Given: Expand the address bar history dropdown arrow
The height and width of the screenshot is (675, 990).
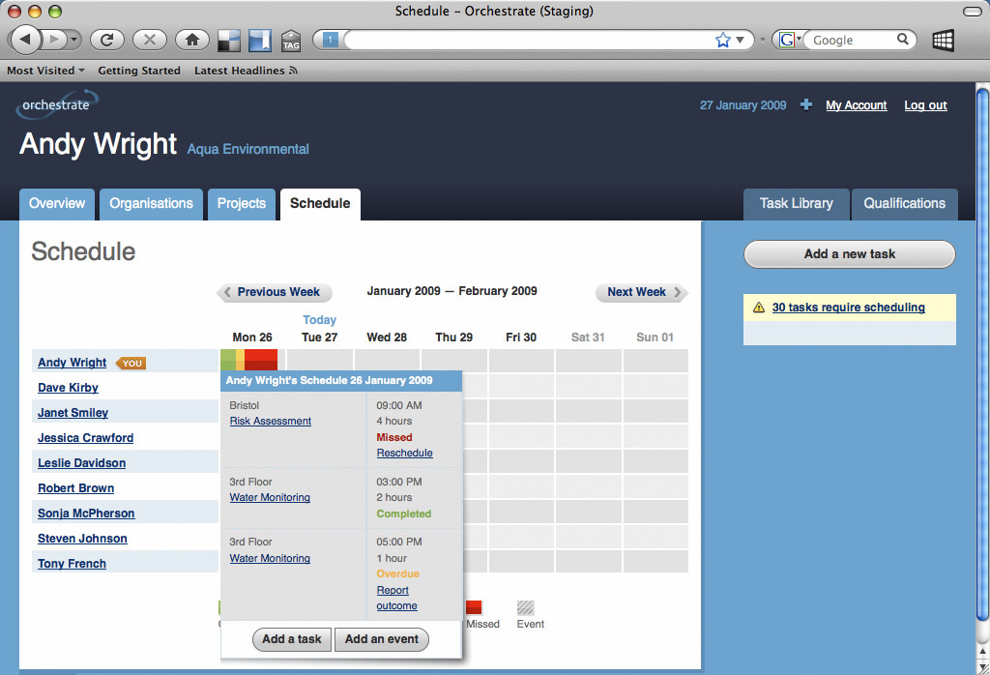Looking at the screenshot, I should coord(741,41).
